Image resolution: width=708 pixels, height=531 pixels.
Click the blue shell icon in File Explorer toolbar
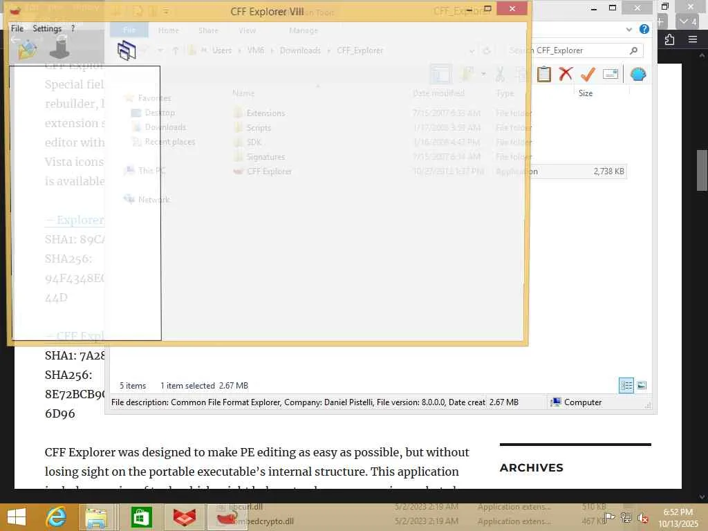[638, 74]
